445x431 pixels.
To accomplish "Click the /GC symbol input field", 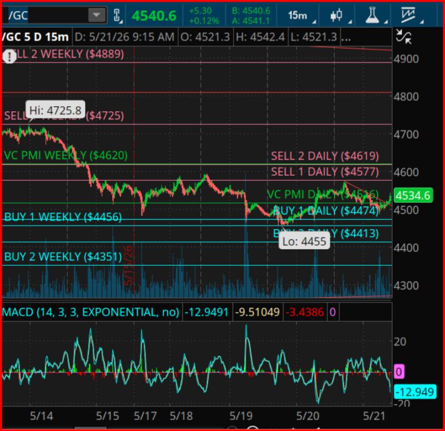I will [55, 15].
